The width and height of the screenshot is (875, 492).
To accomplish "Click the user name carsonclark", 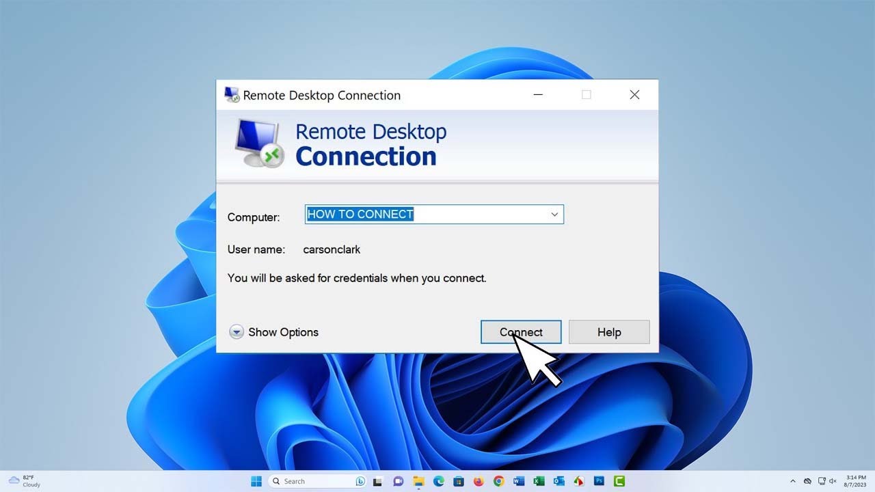I will click(x=332, y=249).
